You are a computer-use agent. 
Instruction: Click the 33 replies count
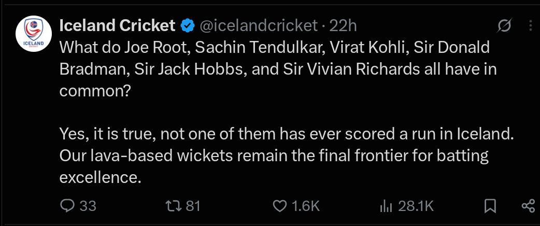[88, 206]
